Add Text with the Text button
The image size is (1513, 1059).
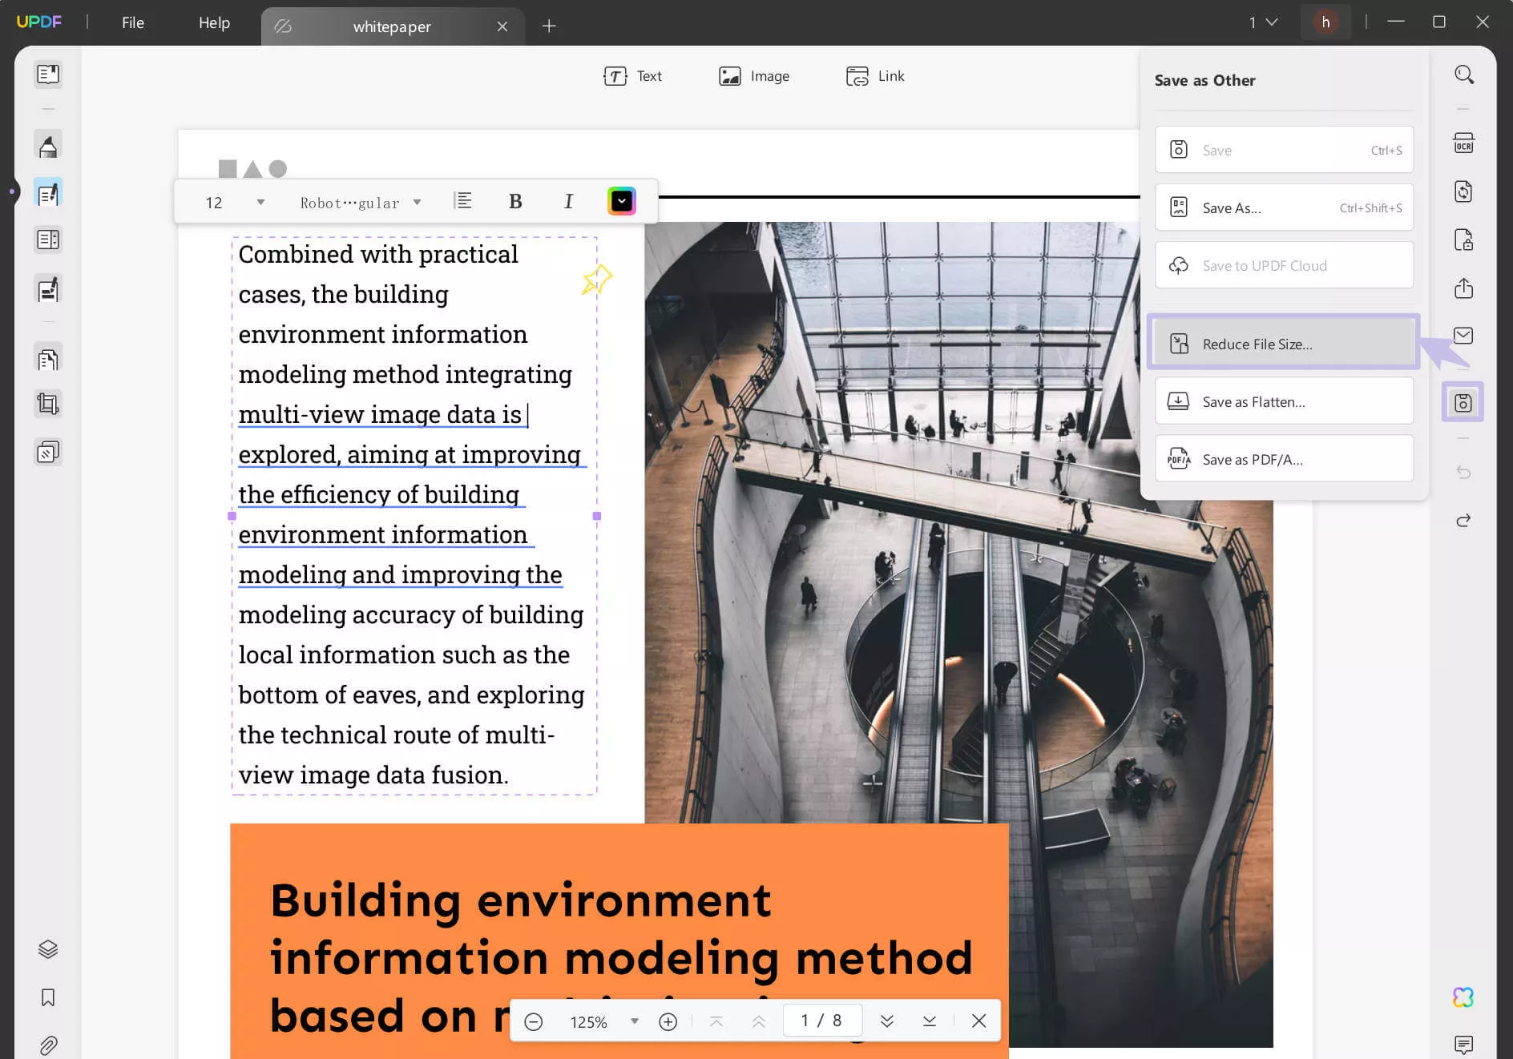632,76
